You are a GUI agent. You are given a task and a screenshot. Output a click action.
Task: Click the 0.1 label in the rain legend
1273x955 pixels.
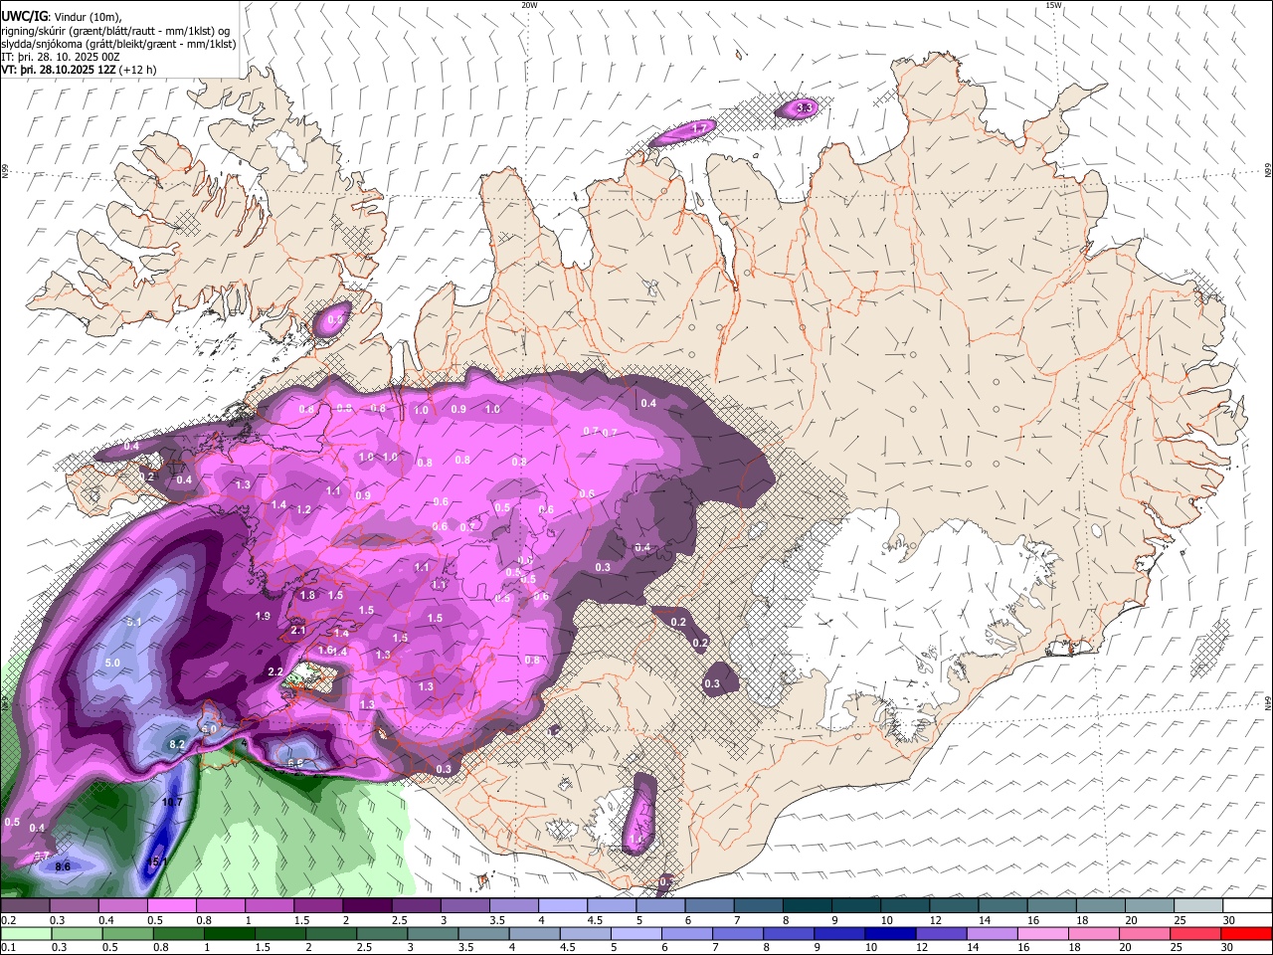click(8, 947)
